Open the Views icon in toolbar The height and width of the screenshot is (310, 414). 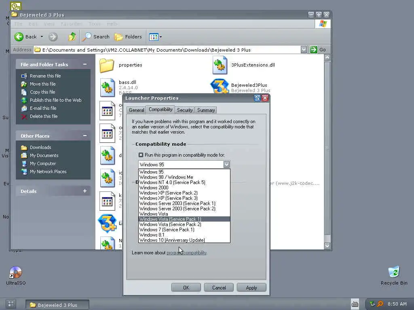click(154, 37)
